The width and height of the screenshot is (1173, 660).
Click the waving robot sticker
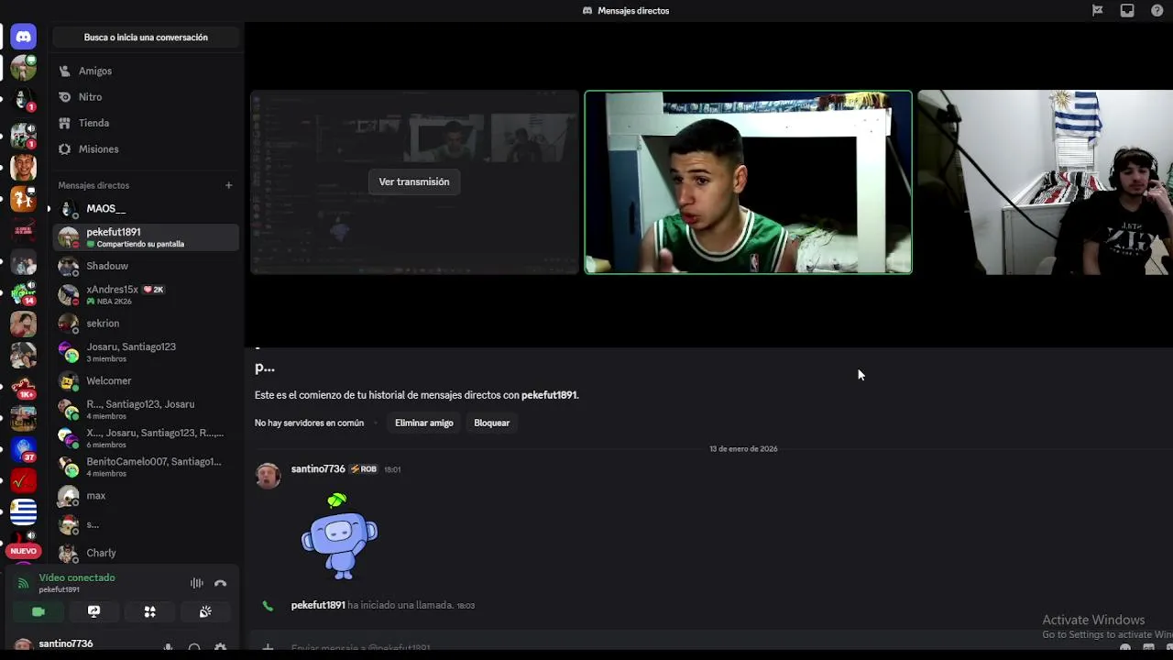(339, 536)
